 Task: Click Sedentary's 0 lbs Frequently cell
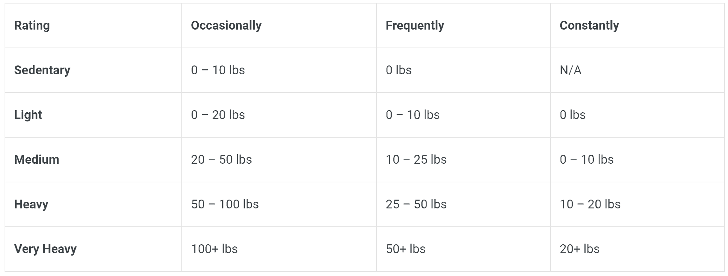[x=398, y=70]
